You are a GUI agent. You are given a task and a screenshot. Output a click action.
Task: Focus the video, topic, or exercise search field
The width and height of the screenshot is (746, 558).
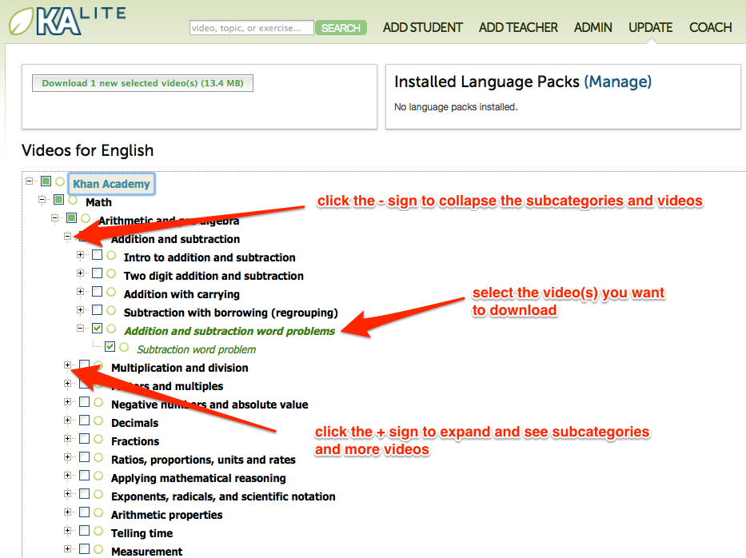tap(252, 28)
